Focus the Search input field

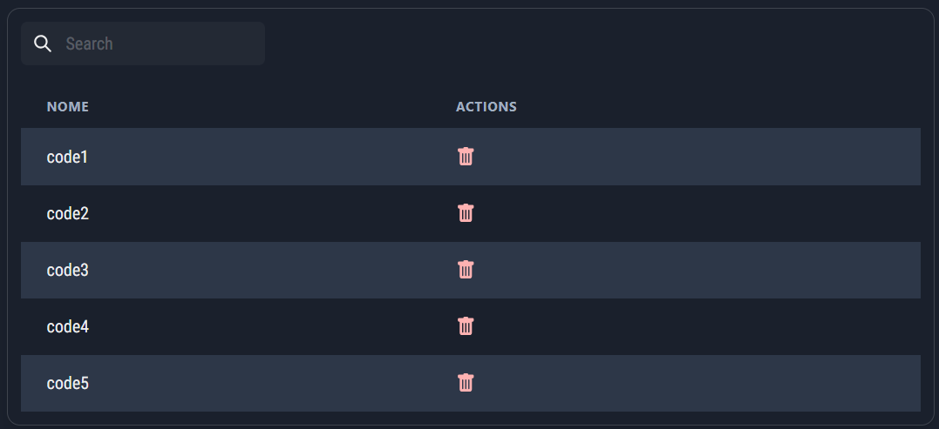[x=157, y=44]
